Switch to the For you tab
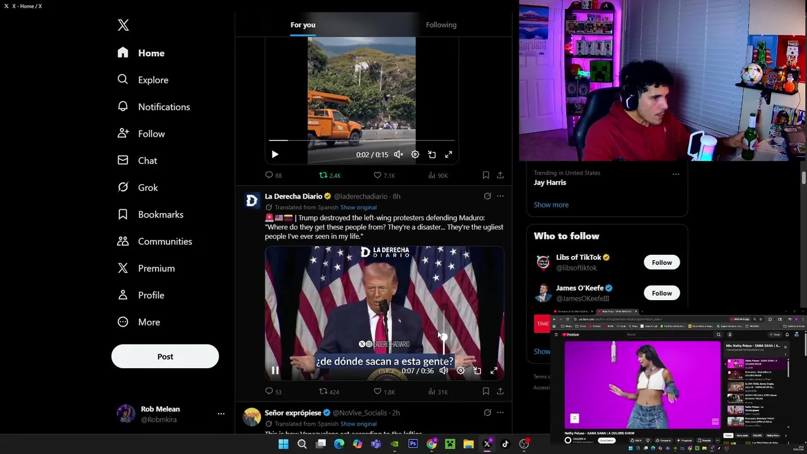 303,25
